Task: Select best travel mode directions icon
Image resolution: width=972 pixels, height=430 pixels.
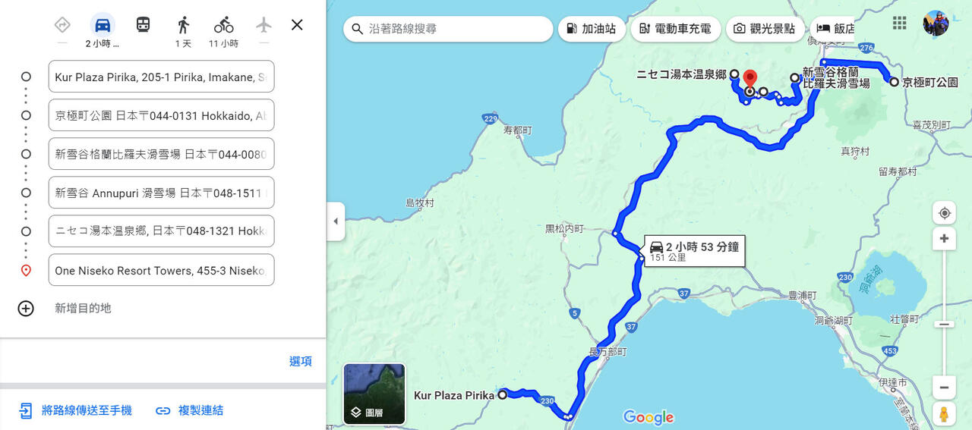Action: (62, 24)
